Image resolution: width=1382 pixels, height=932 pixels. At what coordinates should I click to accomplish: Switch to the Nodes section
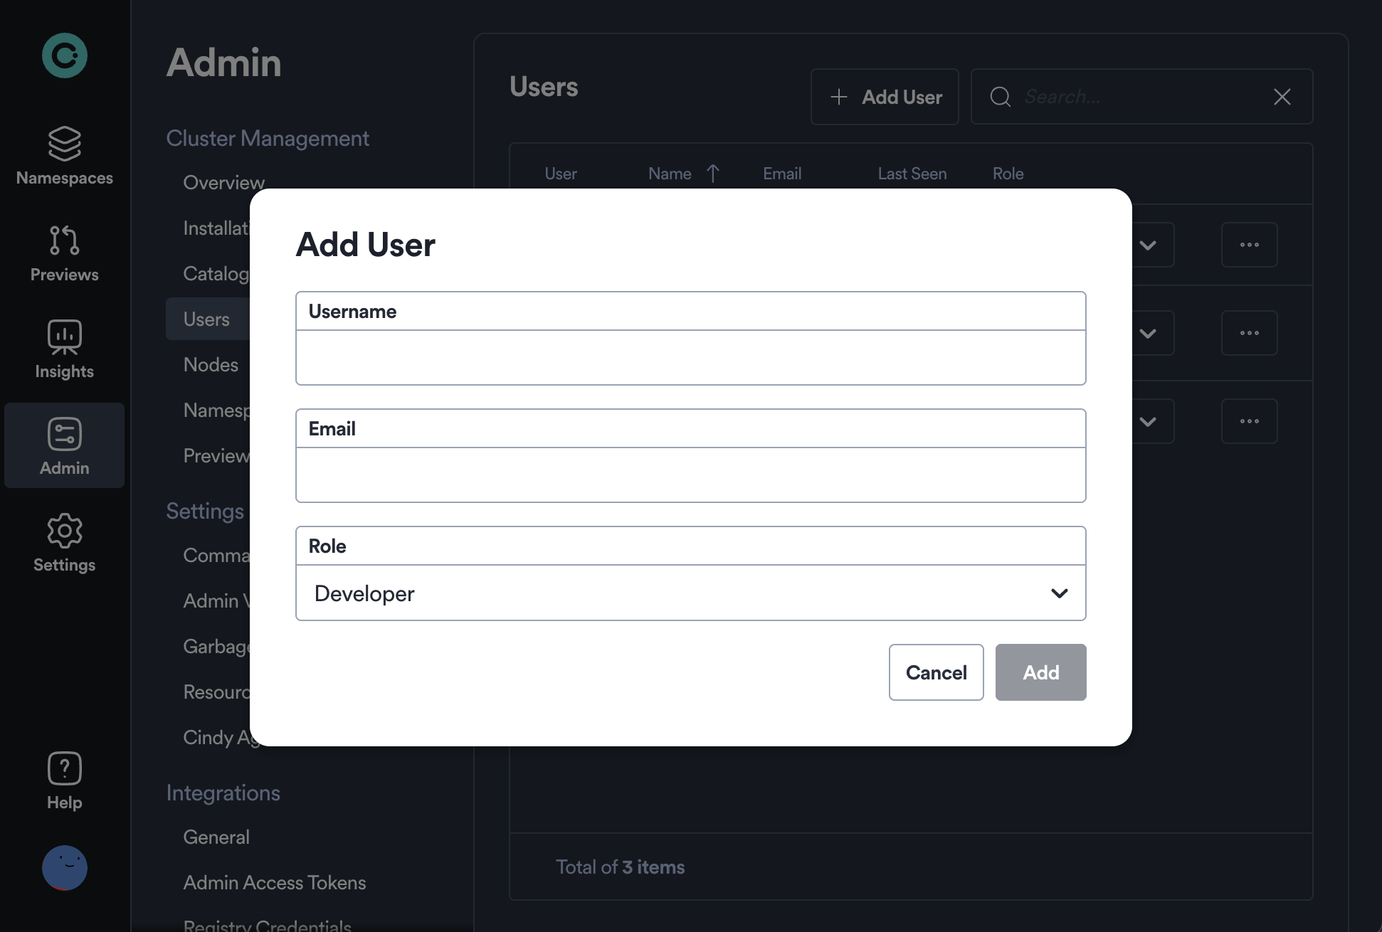pos(209,364)
